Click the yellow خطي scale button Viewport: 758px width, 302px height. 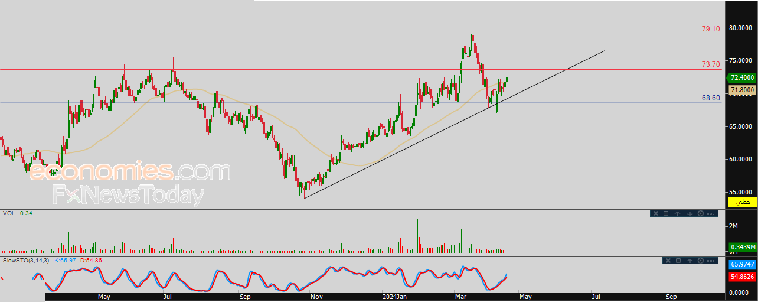[x=743, y=202]
